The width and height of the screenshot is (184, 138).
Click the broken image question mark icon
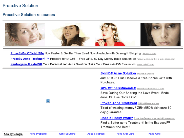(x=48, y=101)
